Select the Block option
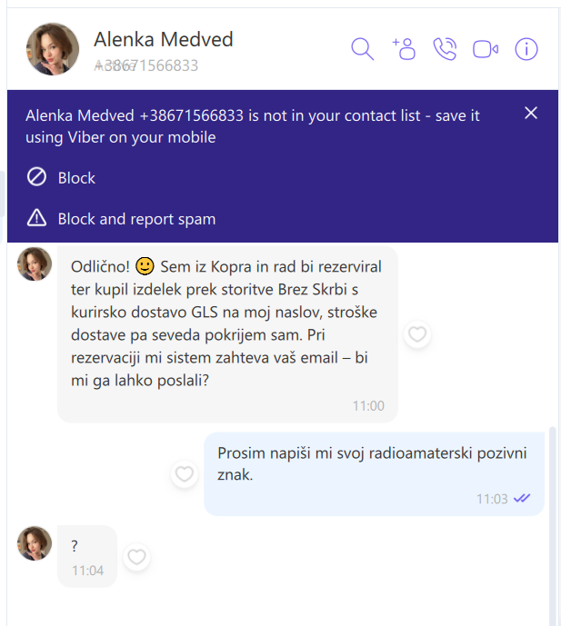The image size is (561, 626). tap(76, 178)
